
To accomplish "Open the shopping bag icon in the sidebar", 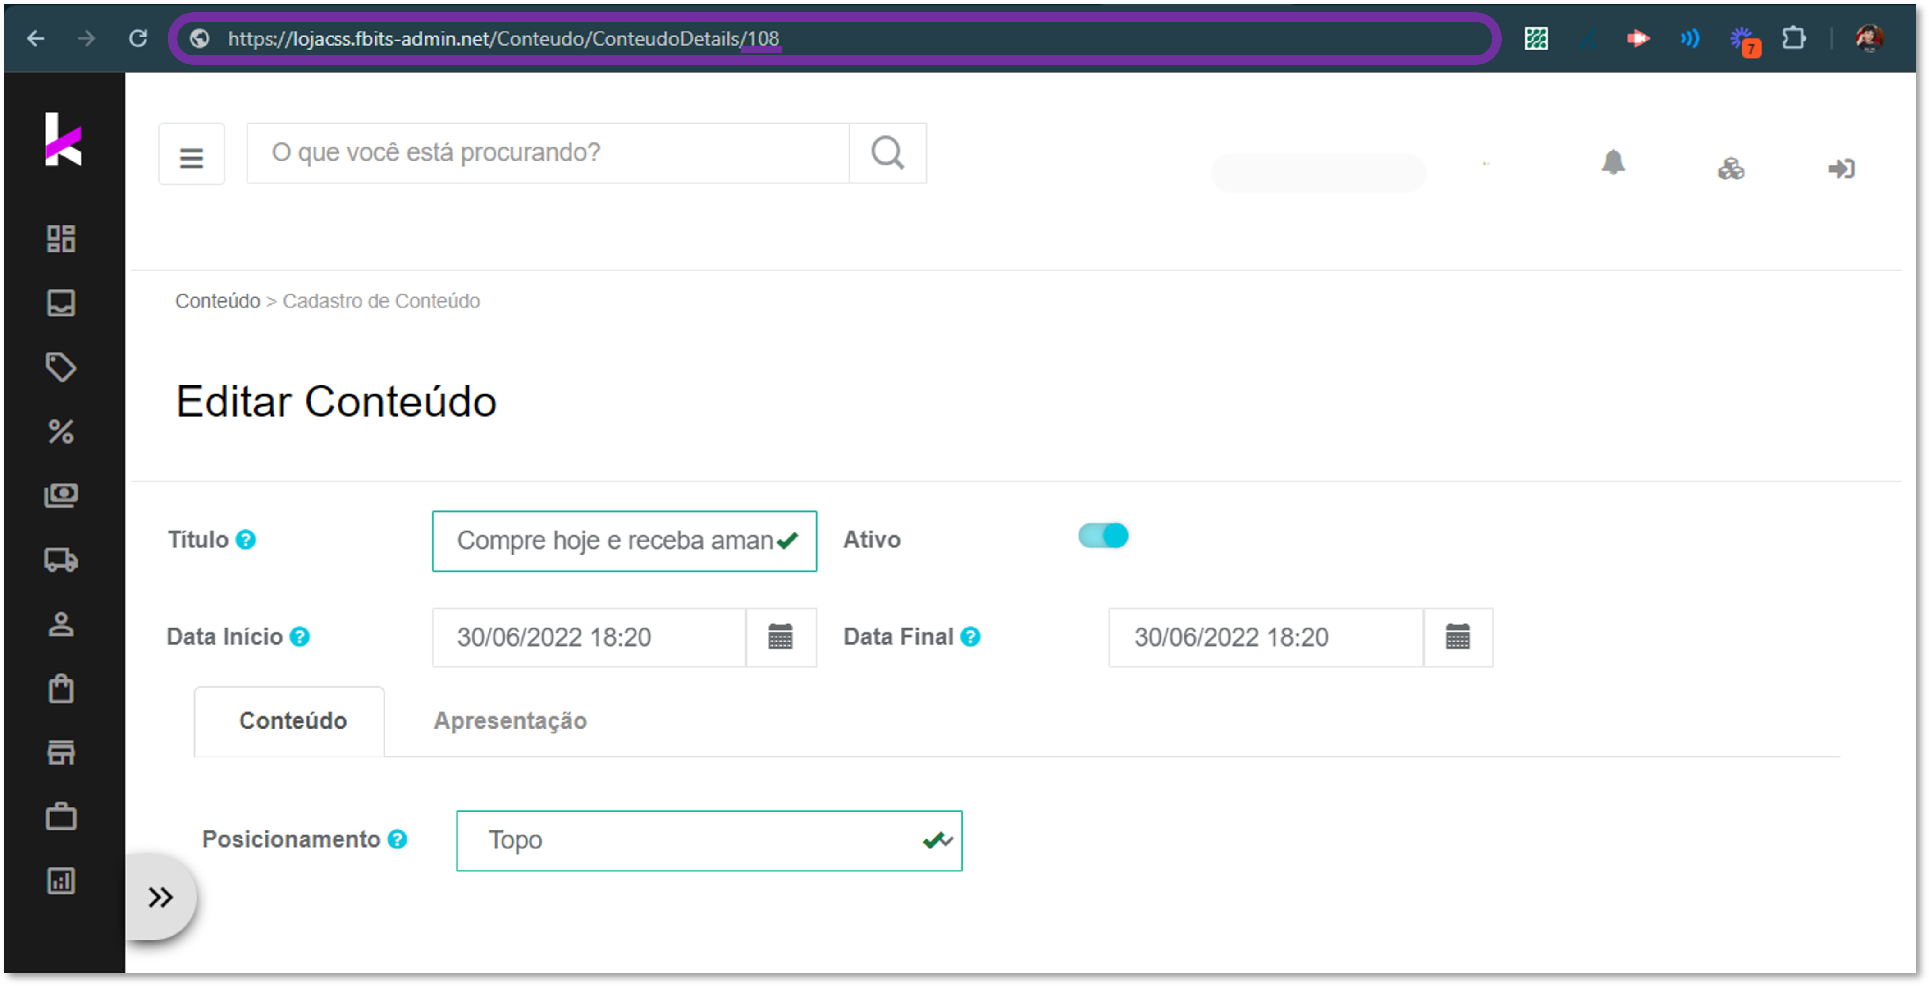I will [61, 689].
